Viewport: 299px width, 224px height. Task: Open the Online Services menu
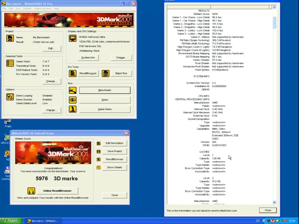[43, 8]
